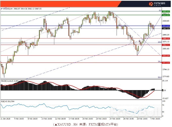Select the 2945.00 green price label

pos(165,15)
